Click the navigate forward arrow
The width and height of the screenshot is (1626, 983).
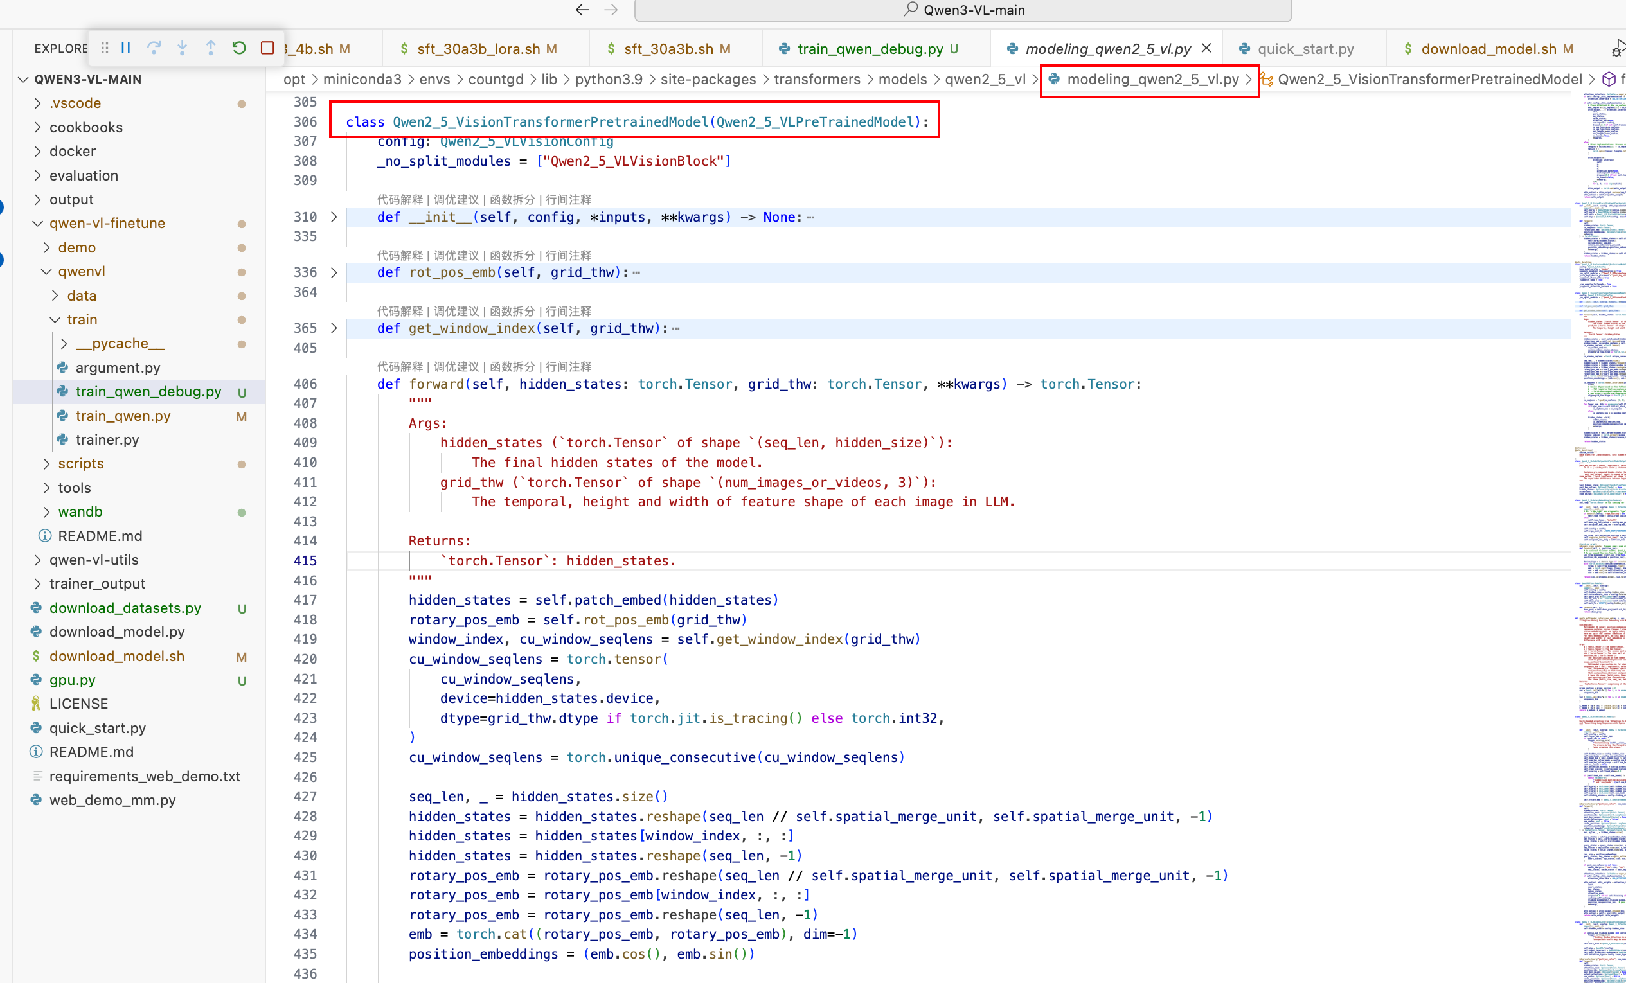(611, 10)
